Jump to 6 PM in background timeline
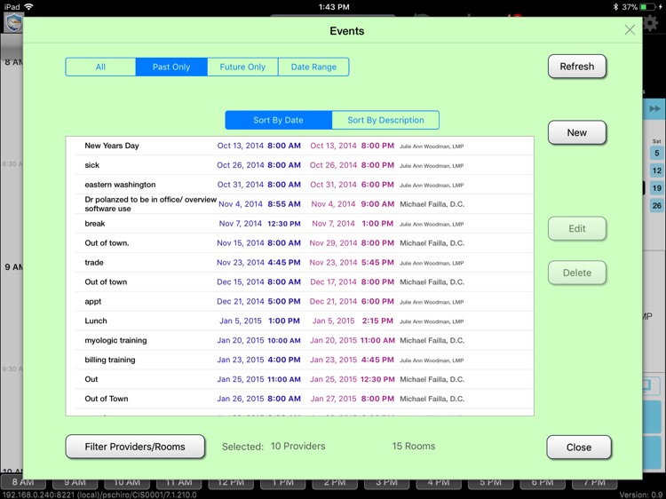Screen dimensions: 666x499 [543, 484]
